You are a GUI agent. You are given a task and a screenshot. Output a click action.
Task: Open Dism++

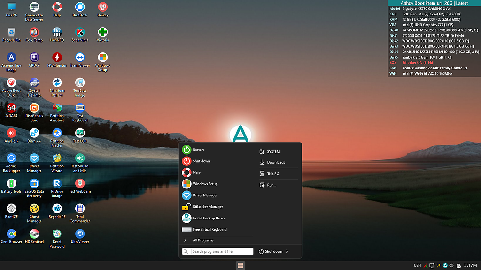tap(34, 135)
